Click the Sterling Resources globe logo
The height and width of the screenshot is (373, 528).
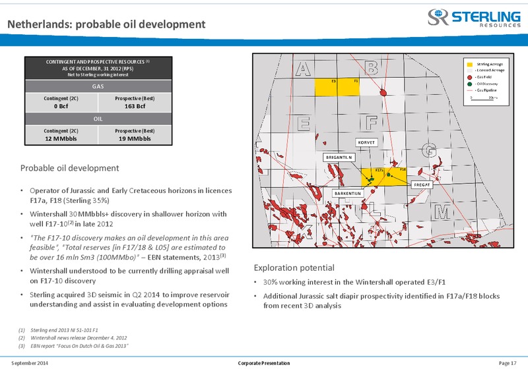[438, 17]
